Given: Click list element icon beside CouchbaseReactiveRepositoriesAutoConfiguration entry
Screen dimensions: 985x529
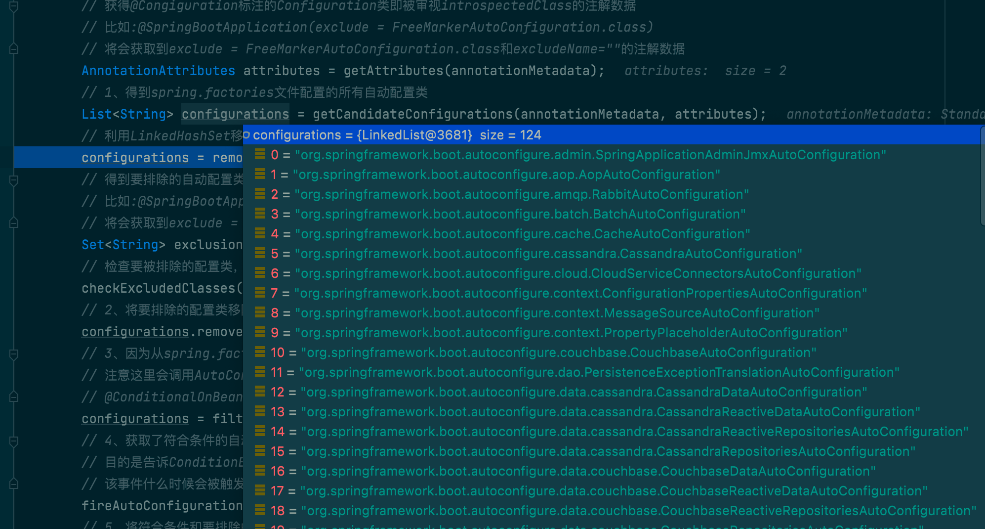Looking at the screenshot, I should [260, 510].
